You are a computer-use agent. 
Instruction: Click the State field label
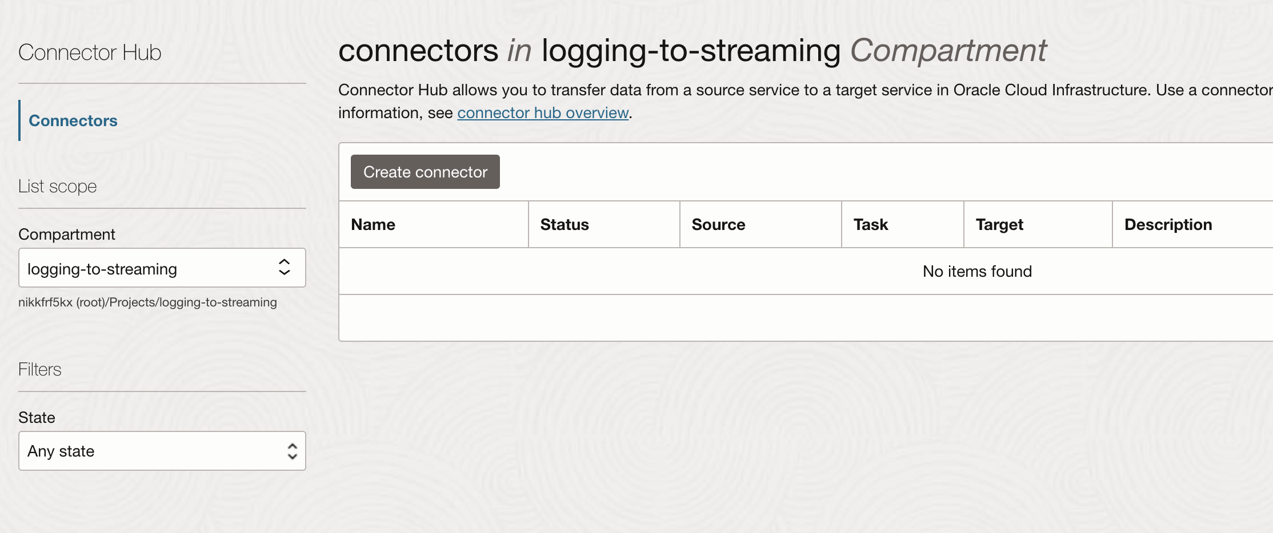coord(37,417)
